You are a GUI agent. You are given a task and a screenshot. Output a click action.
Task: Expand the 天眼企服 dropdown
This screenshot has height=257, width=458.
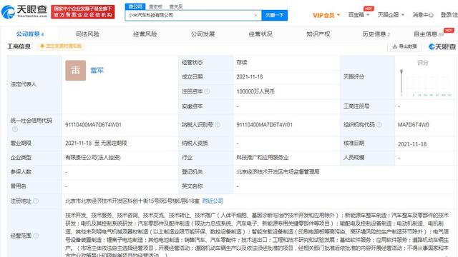(391, 14)
